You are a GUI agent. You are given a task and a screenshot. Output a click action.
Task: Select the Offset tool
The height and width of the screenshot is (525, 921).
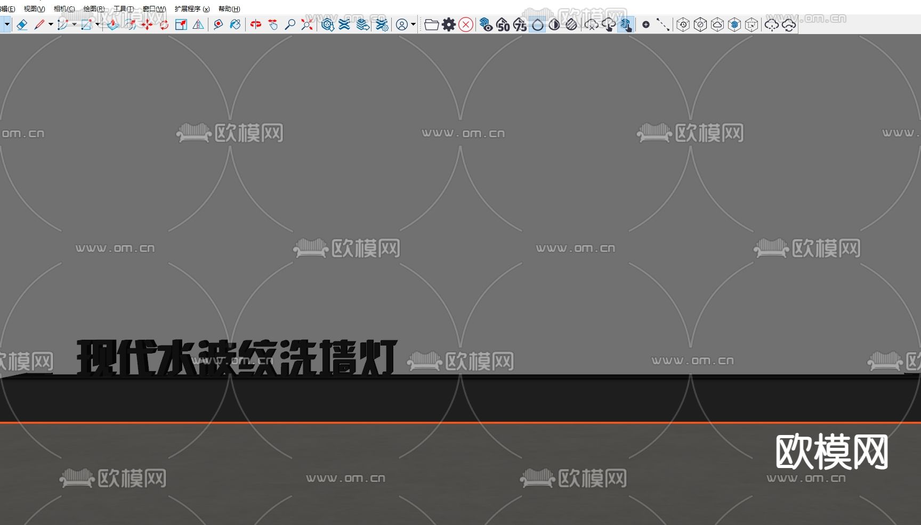(130, 24)
